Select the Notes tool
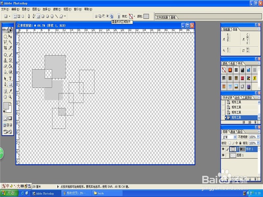The width and height of the screenshot is (263, 197). click(5, 91)
